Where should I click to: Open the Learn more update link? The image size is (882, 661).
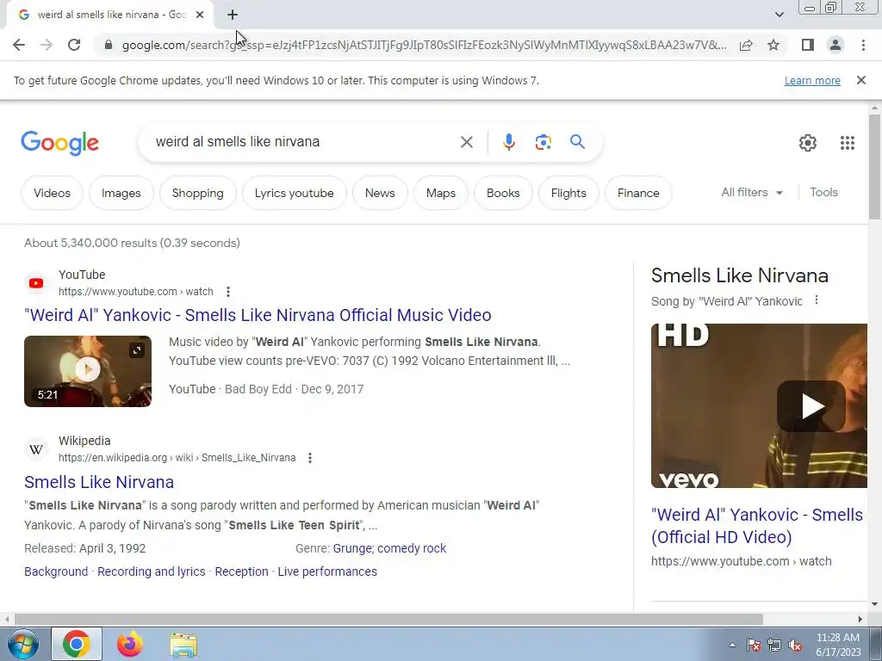(x=812, y=80)
